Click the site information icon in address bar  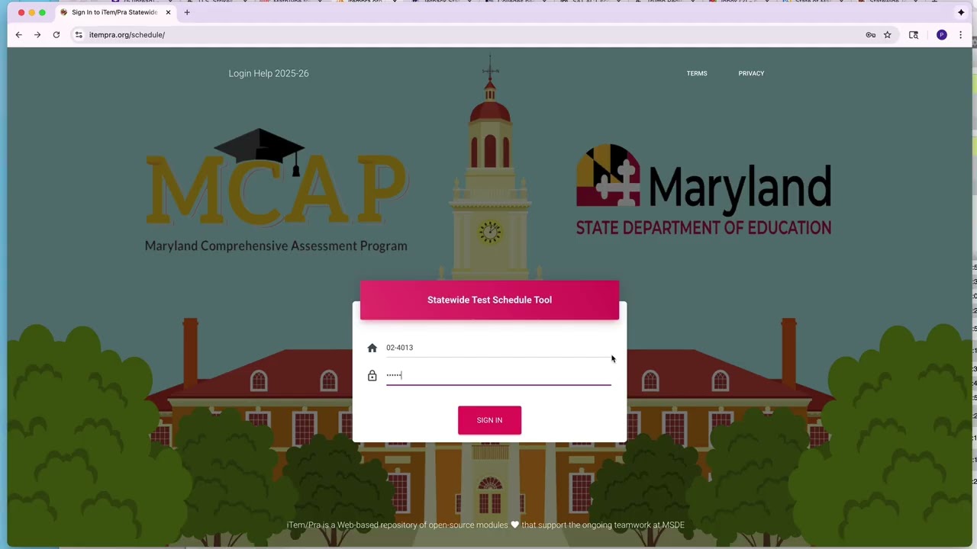click(x=79, y=34)
